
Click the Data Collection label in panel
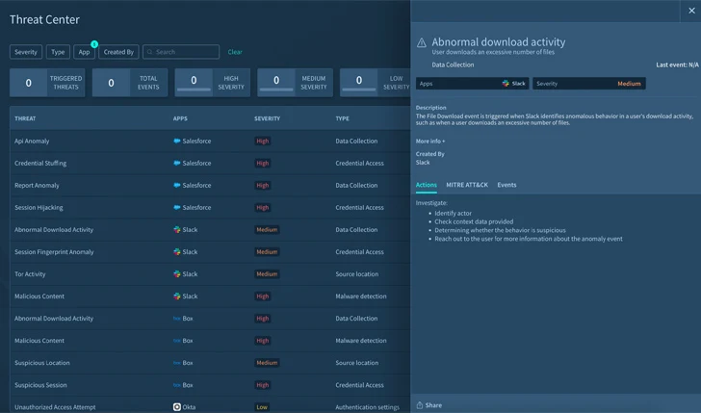tap(453, 65)
